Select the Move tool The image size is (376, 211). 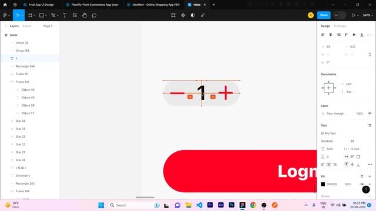pyautogui.click(x=18, y=15)
